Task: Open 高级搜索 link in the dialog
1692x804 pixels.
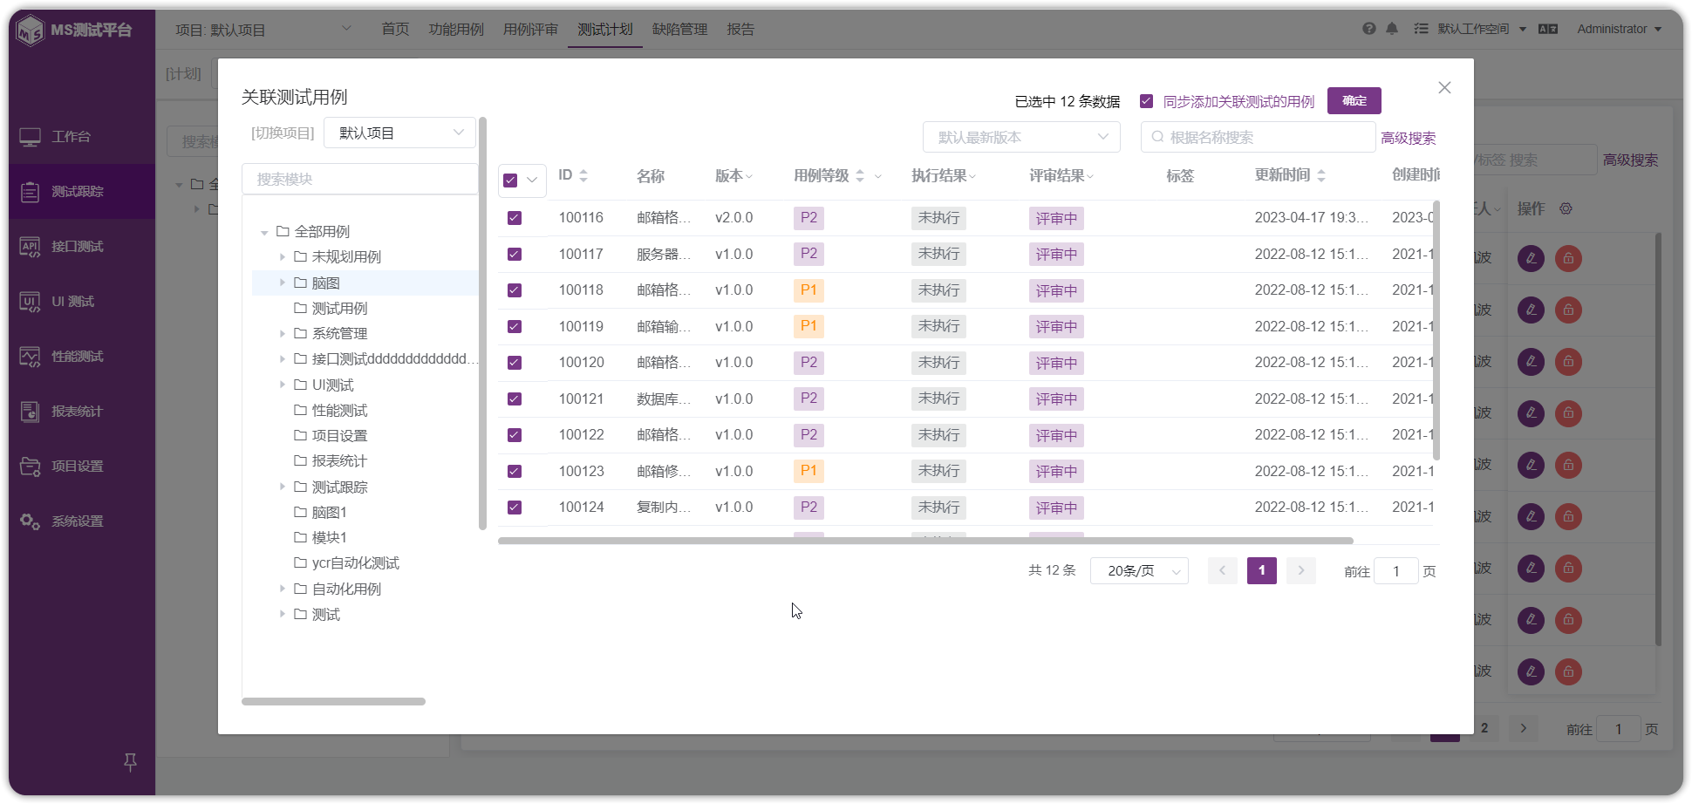Action: click(1409, 139)
